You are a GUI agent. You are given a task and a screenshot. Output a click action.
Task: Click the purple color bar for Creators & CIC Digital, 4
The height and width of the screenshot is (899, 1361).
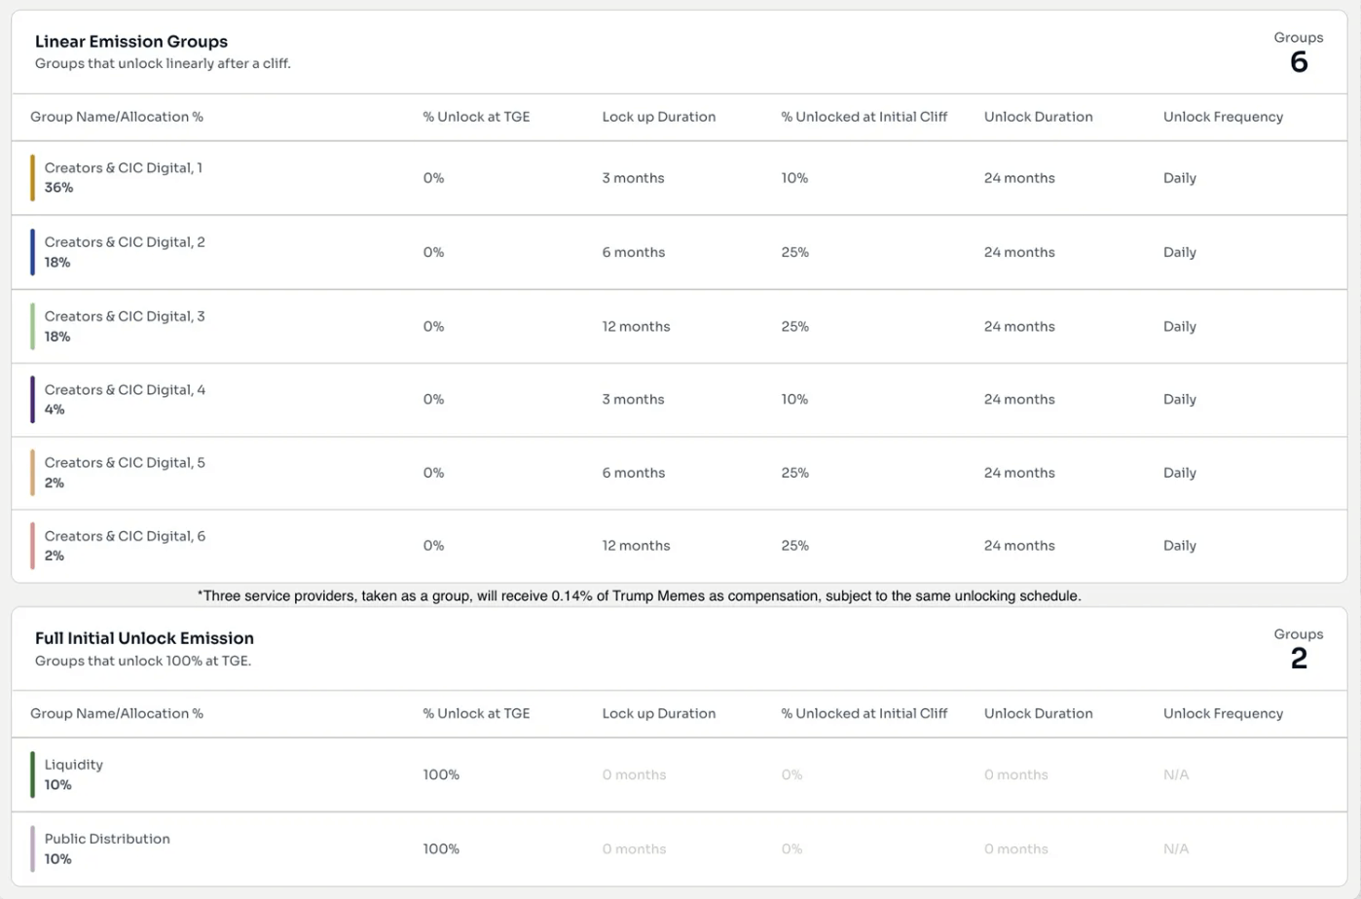coord(32,399)
